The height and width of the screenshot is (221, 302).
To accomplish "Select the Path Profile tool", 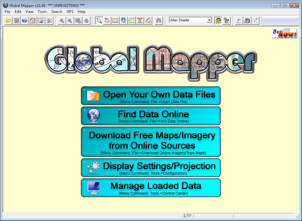I will (131, 21).
